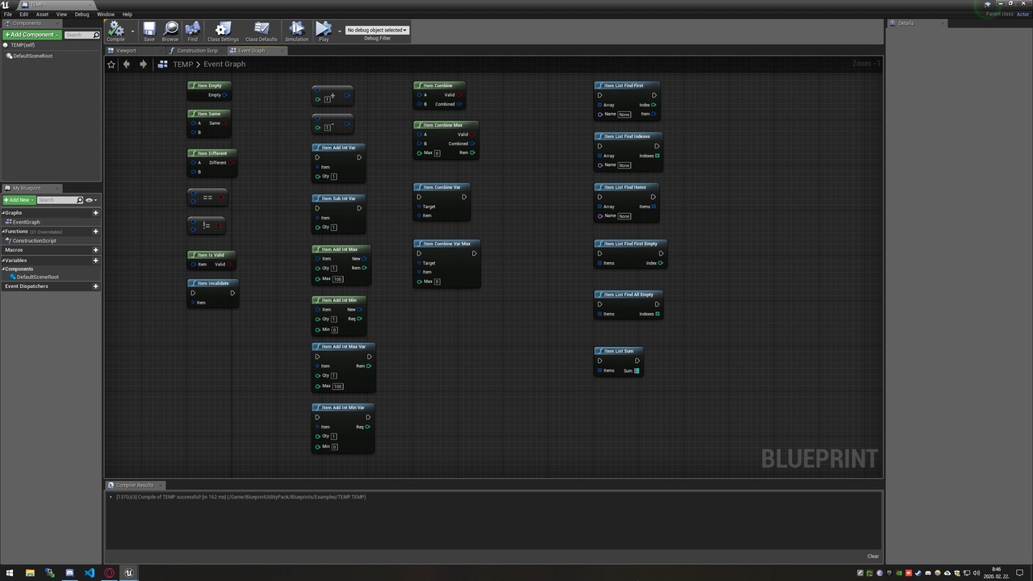Open the View menu
The width and height of the screenshot is (1033, 581).
[61, 15]
